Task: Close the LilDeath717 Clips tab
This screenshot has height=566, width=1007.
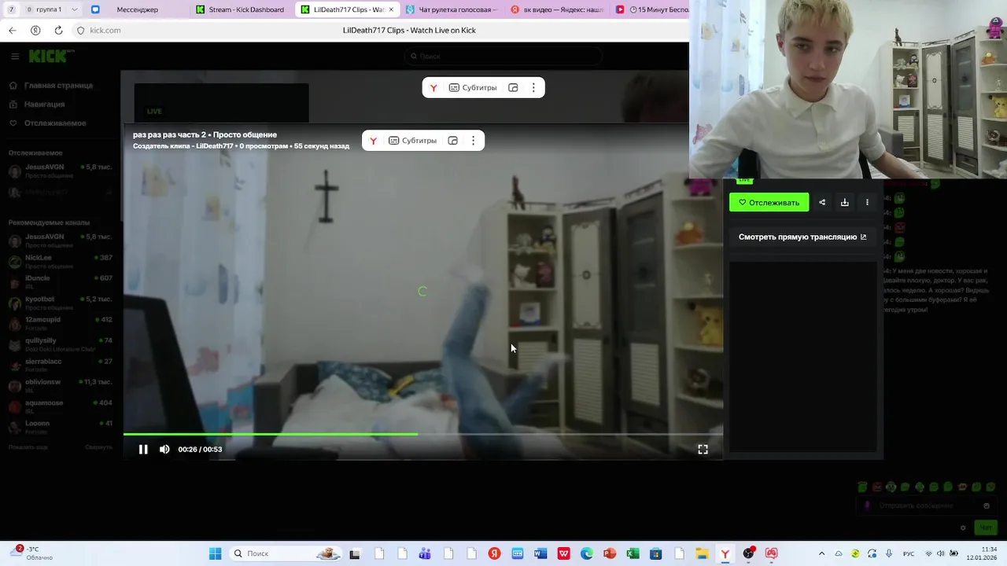Action: [x=391, y=9]
